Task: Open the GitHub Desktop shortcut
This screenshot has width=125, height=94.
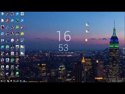Action: pos(2,60)
